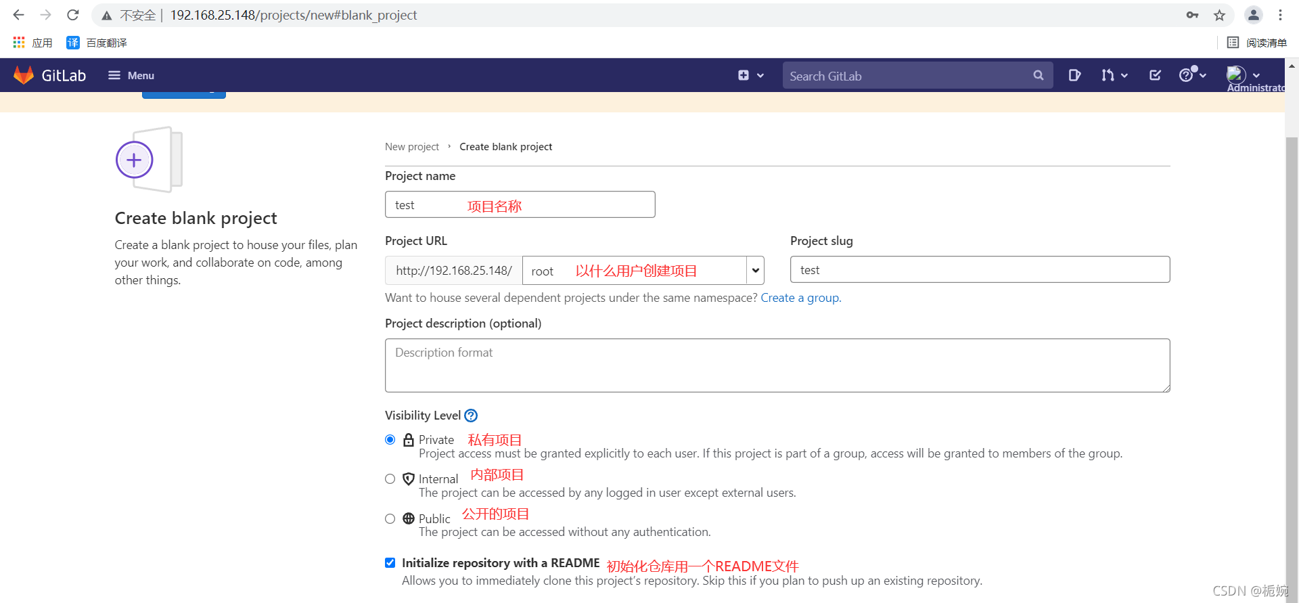Screen dimensions: 1299x603
Task: Follow the Create a group link
Action: tap(801, 298)
